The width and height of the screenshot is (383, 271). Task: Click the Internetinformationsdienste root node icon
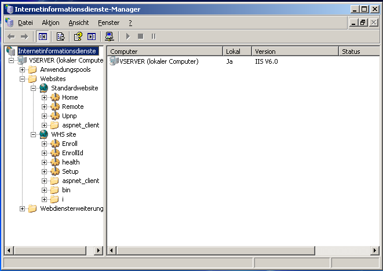tap(11, 51)
